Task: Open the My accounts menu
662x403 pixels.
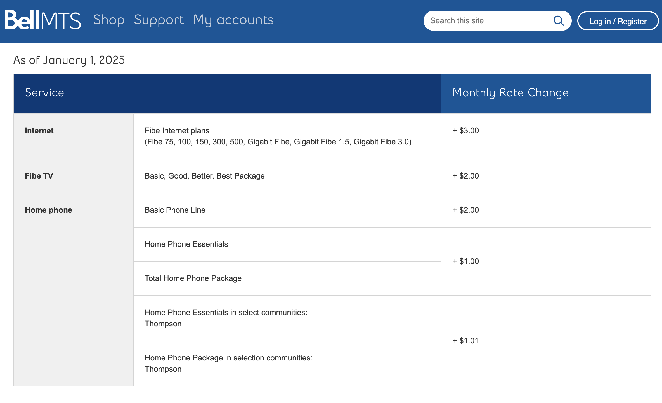Action: point(233,20)
